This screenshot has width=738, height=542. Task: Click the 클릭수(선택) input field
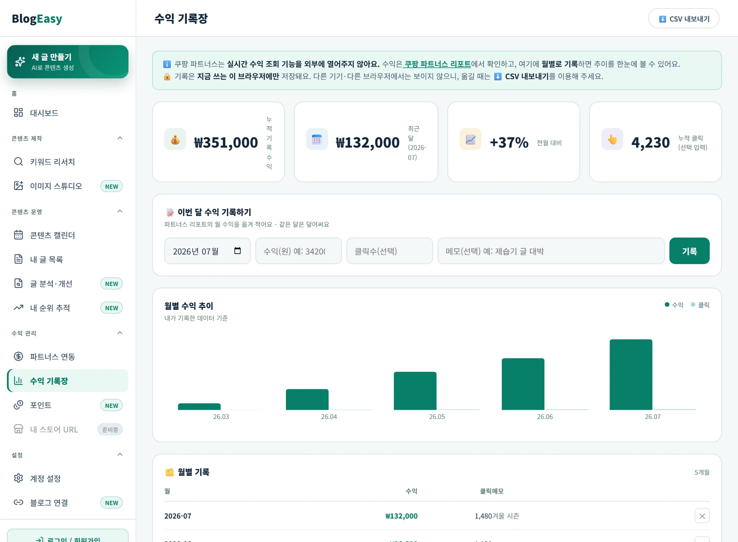point(390,251)
